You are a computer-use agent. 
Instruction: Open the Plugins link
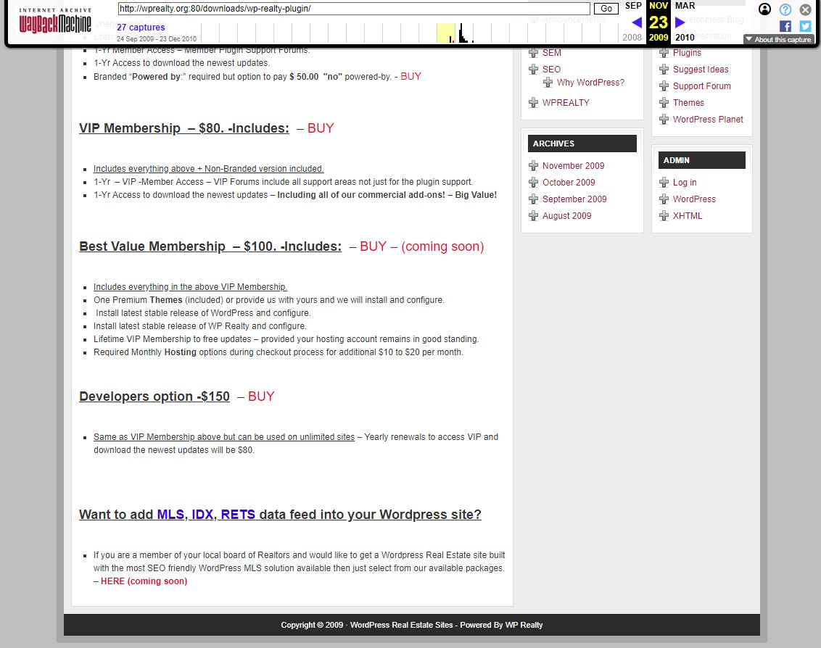pos(687,53)
